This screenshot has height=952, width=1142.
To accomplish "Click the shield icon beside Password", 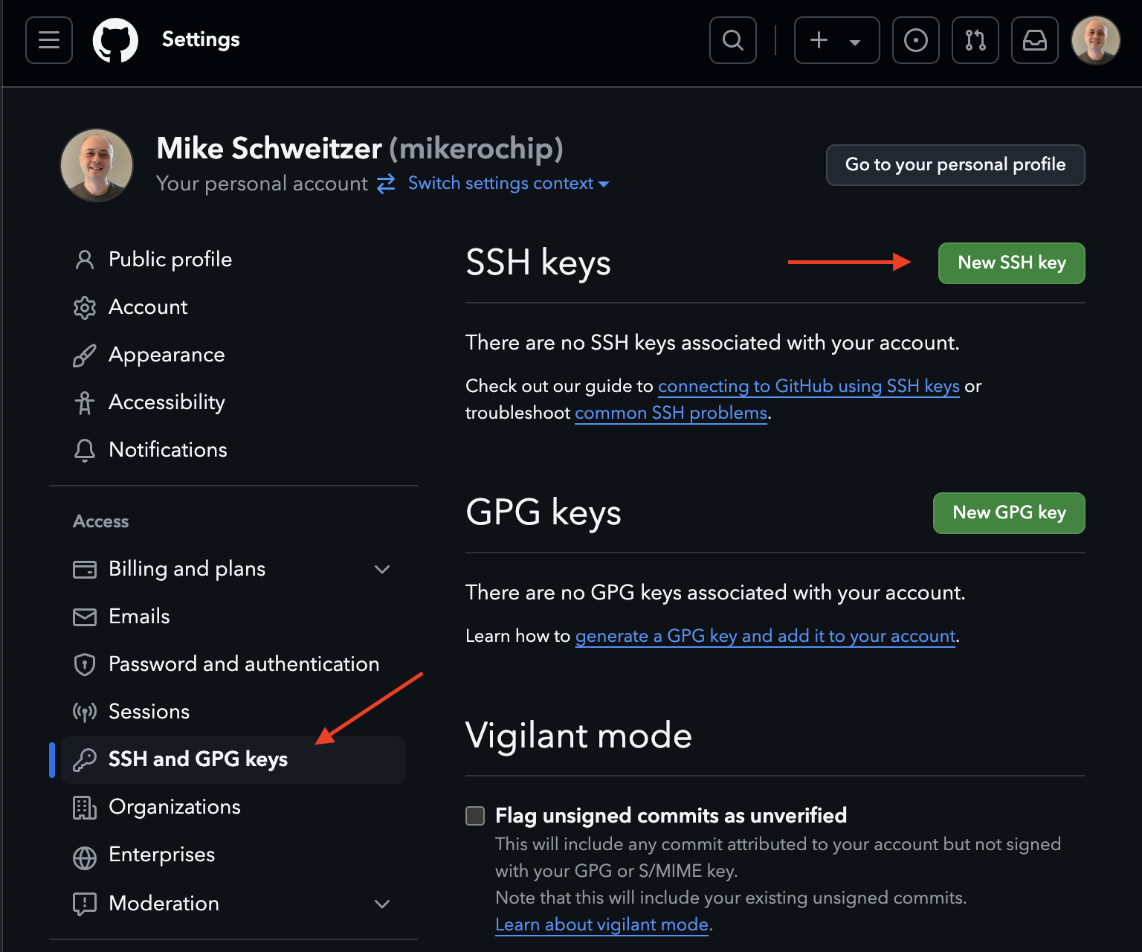I will click(85, 665).
